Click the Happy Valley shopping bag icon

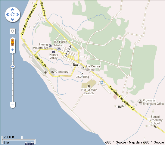pos(54,51)
